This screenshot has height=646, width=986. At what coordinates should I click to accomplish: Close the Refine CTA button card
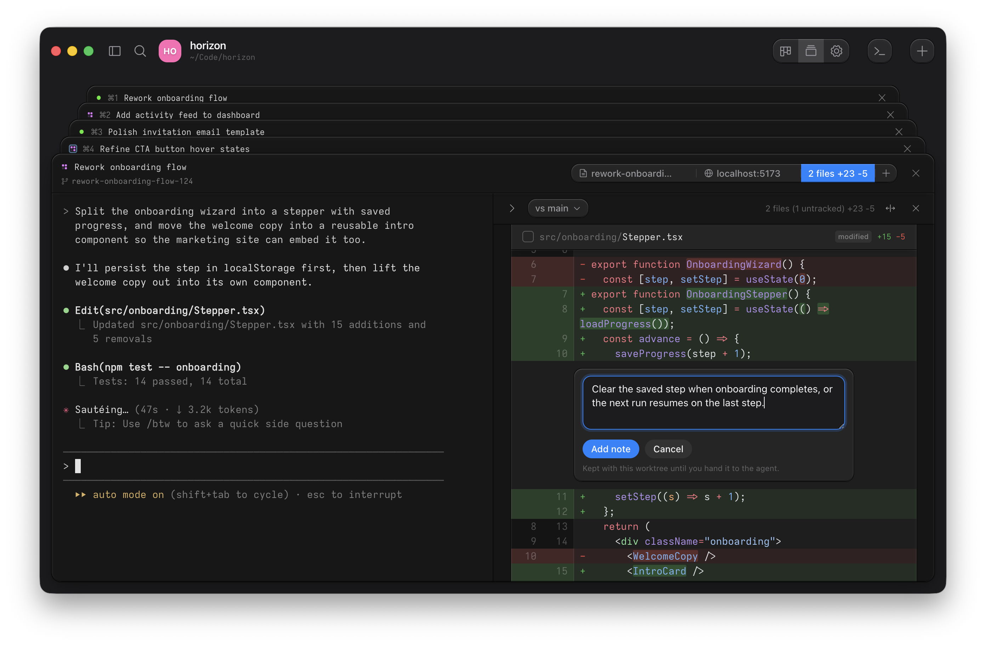point(907,149)
